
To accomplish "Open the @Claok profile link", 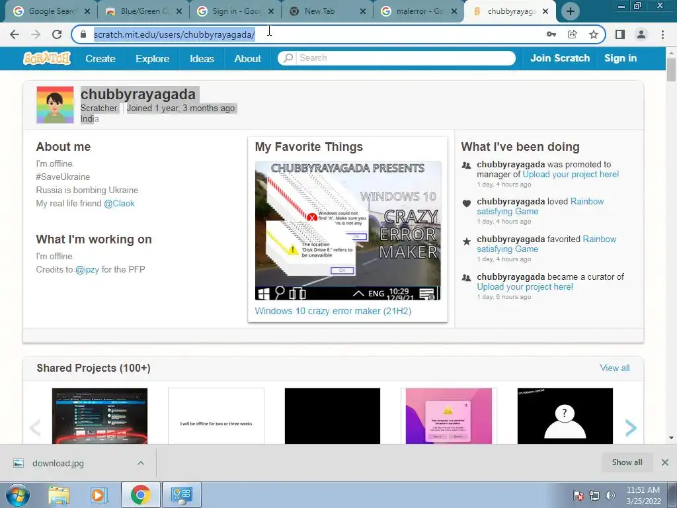I will tap(119, 204).
